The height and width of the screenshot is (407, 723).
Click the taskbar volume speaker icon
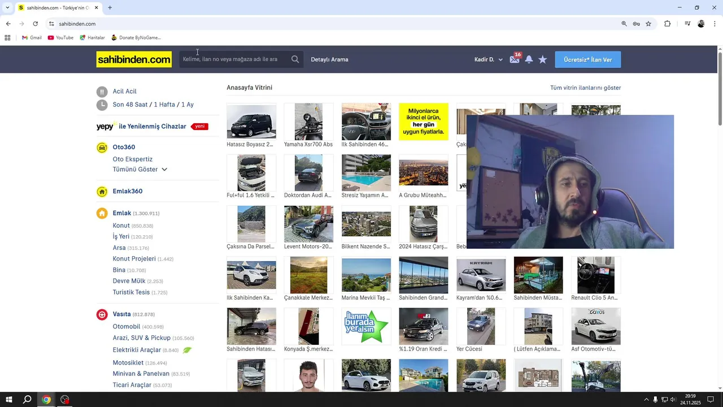673,400
